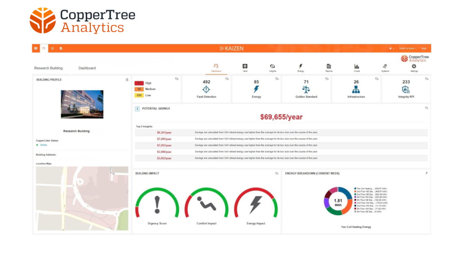Click the 233 Integrity KPI count

[x=406, y=82]
